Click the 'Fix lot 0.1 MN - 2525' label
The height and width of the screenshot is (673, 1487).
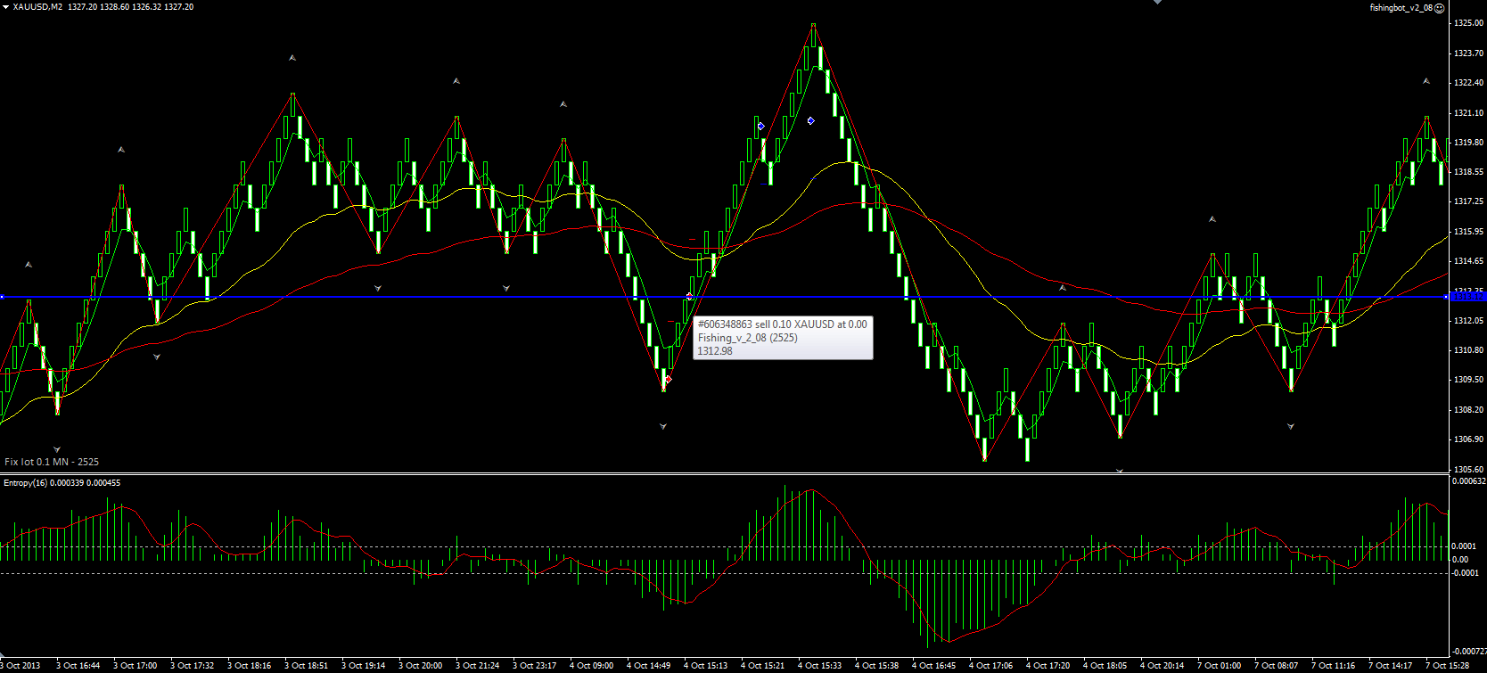[x=52, y=462]
